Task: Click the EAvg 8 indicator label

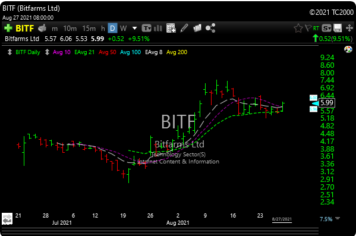Action: [x=154, y=52]
